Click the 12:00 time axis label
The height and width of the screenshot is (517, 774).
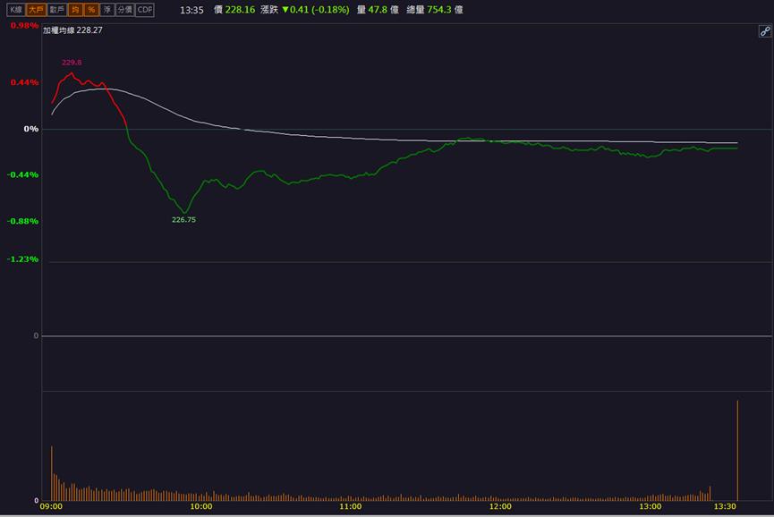(x=500, y=506)
